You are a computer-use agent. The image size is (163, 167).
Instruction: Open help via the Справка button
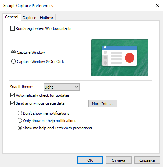(147, 160)
